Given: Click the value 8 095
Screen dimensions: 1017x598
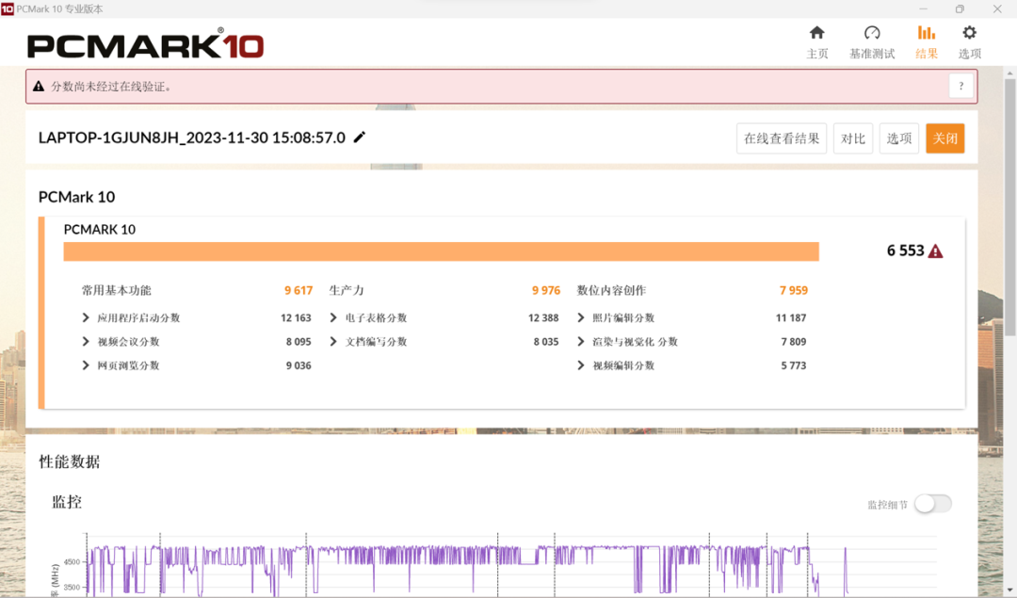Looking at the screenshot, I should click(299, 342).
